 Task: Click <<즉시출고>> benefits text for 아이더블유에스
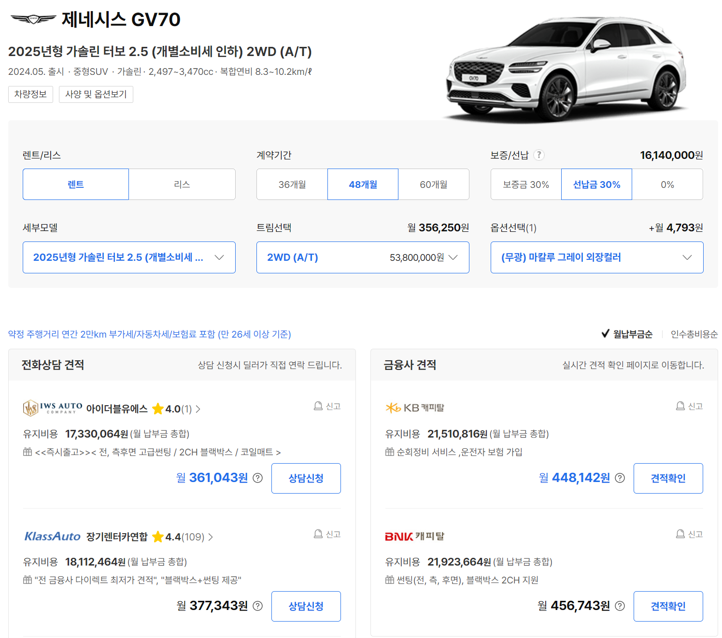158,452
